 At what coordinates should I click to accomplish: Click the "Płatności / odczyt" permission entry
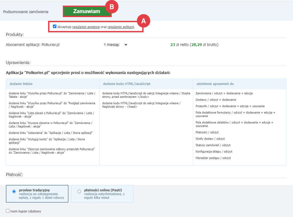click(x=207, y=133)
